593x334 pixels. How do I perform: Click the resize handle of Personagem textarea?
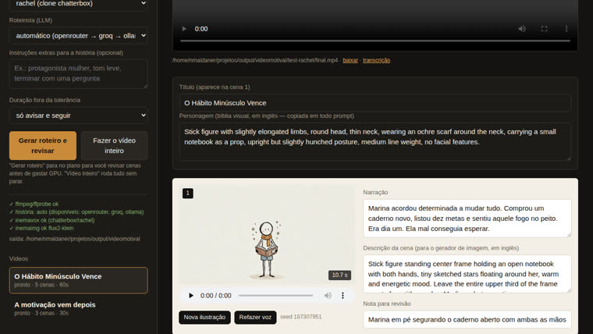[568, 158]
